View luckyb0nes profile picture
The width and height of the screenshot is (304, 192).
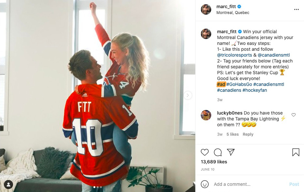(206, 115)
